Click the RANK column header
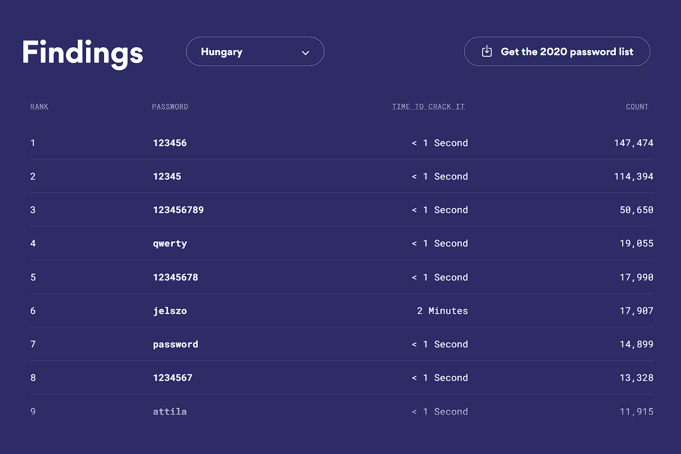The image size is (681, 454). point(39,107)
